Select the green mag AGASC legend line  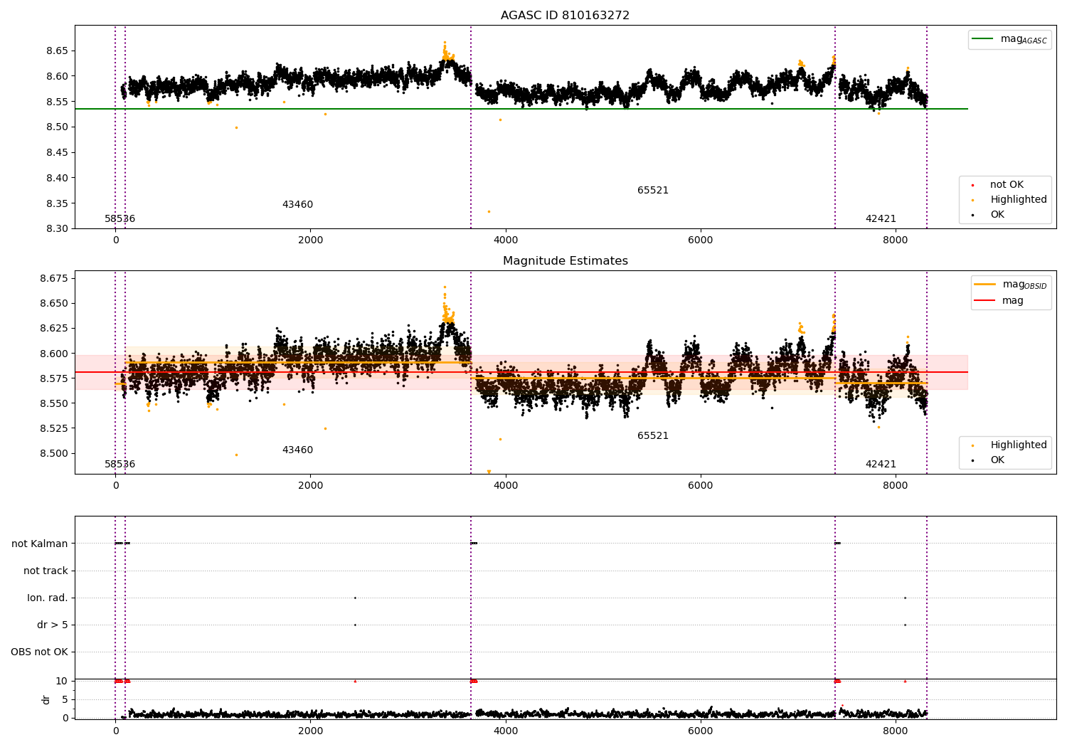(983, 39)
